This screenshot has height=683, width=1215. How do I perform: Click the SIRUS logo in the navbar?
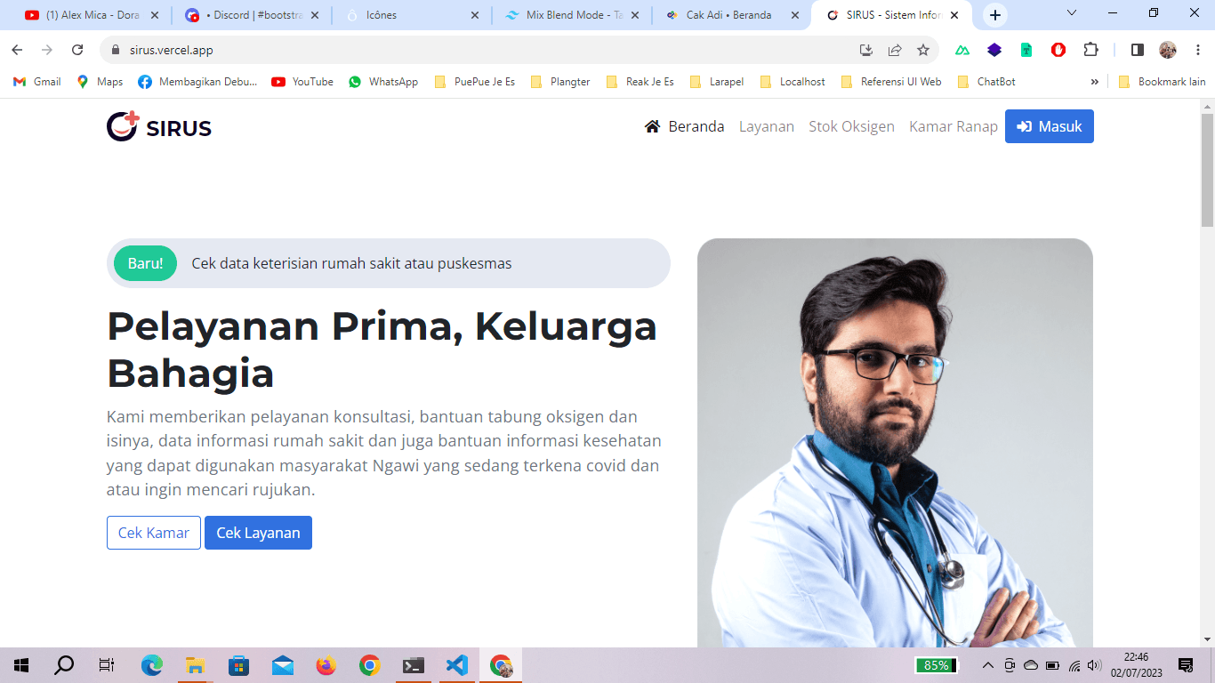159,127
